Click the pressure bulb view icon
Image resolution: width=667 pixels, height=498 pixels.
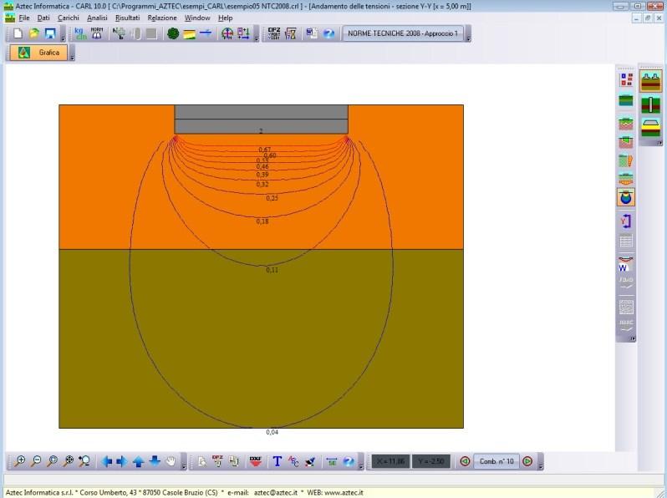point(626,198)
